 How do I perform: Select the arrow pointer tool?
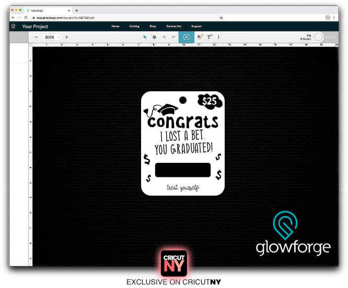point(145,37)
